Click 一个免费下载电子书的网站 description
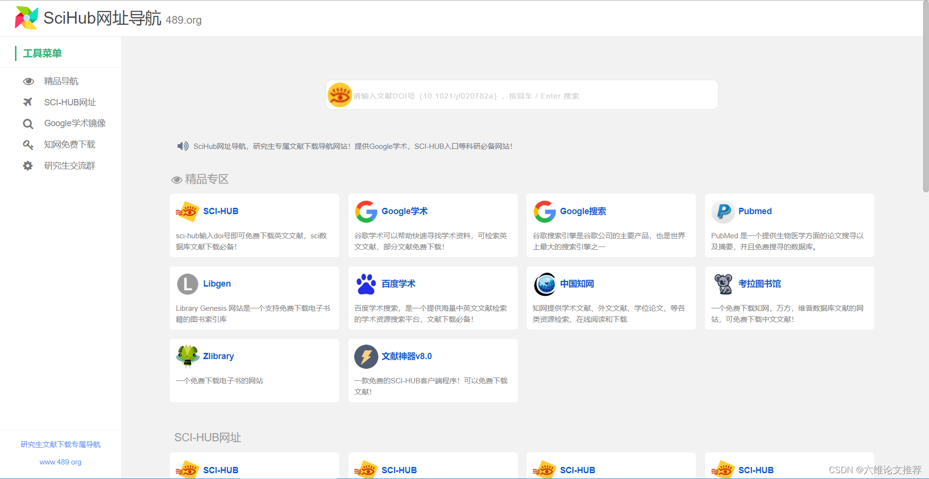Viewport: 929px width, 479px height. (219, 381)
